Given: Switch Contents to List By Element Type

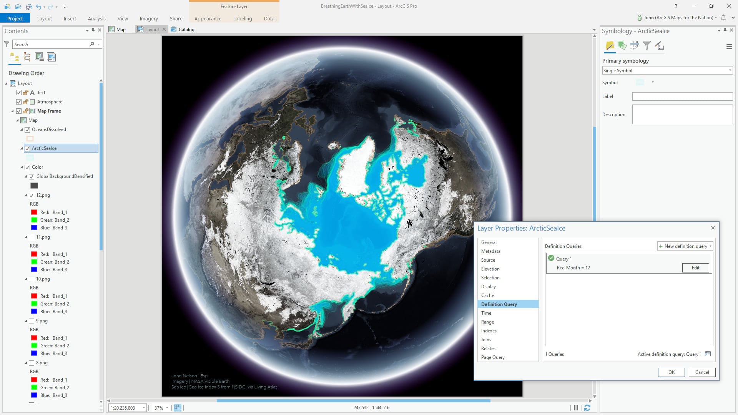Looking at the screenshot, I should 27,57.
